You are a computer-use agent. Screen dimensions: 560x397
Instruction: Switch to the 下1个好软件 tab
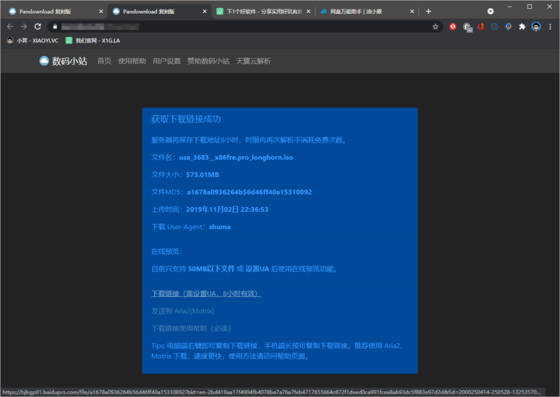[x=264, y=11]
